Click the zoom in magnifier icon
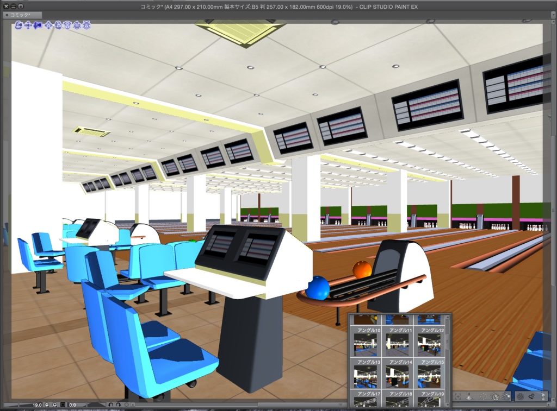Screen dimensions: 557x411 [x=55, y=404]
